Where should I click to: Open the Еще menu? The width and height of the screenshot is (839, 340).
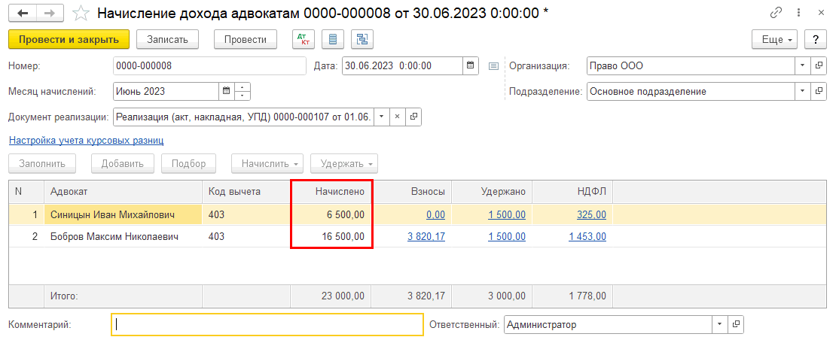coord(774,40)
